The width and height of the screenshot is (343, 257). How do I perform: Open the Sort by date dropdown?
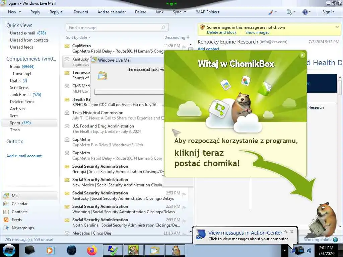tap(78, 37)
